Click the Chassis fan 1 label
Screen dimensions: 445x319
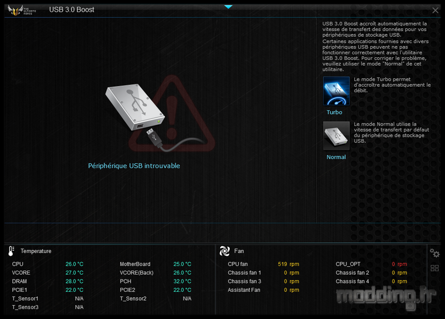(244, 272)
